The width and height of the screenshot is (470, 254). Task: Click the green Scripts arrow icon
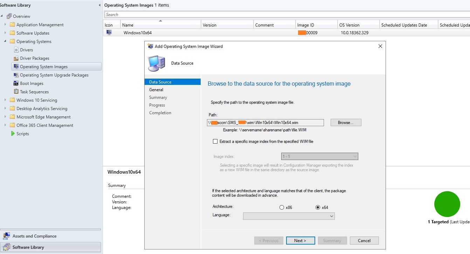coord(13,133)
